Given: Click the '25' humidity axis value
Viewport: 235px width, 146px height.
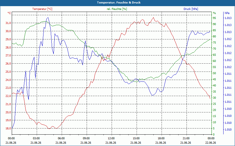Looking at the screenshot, I should [x=214, y=104].
